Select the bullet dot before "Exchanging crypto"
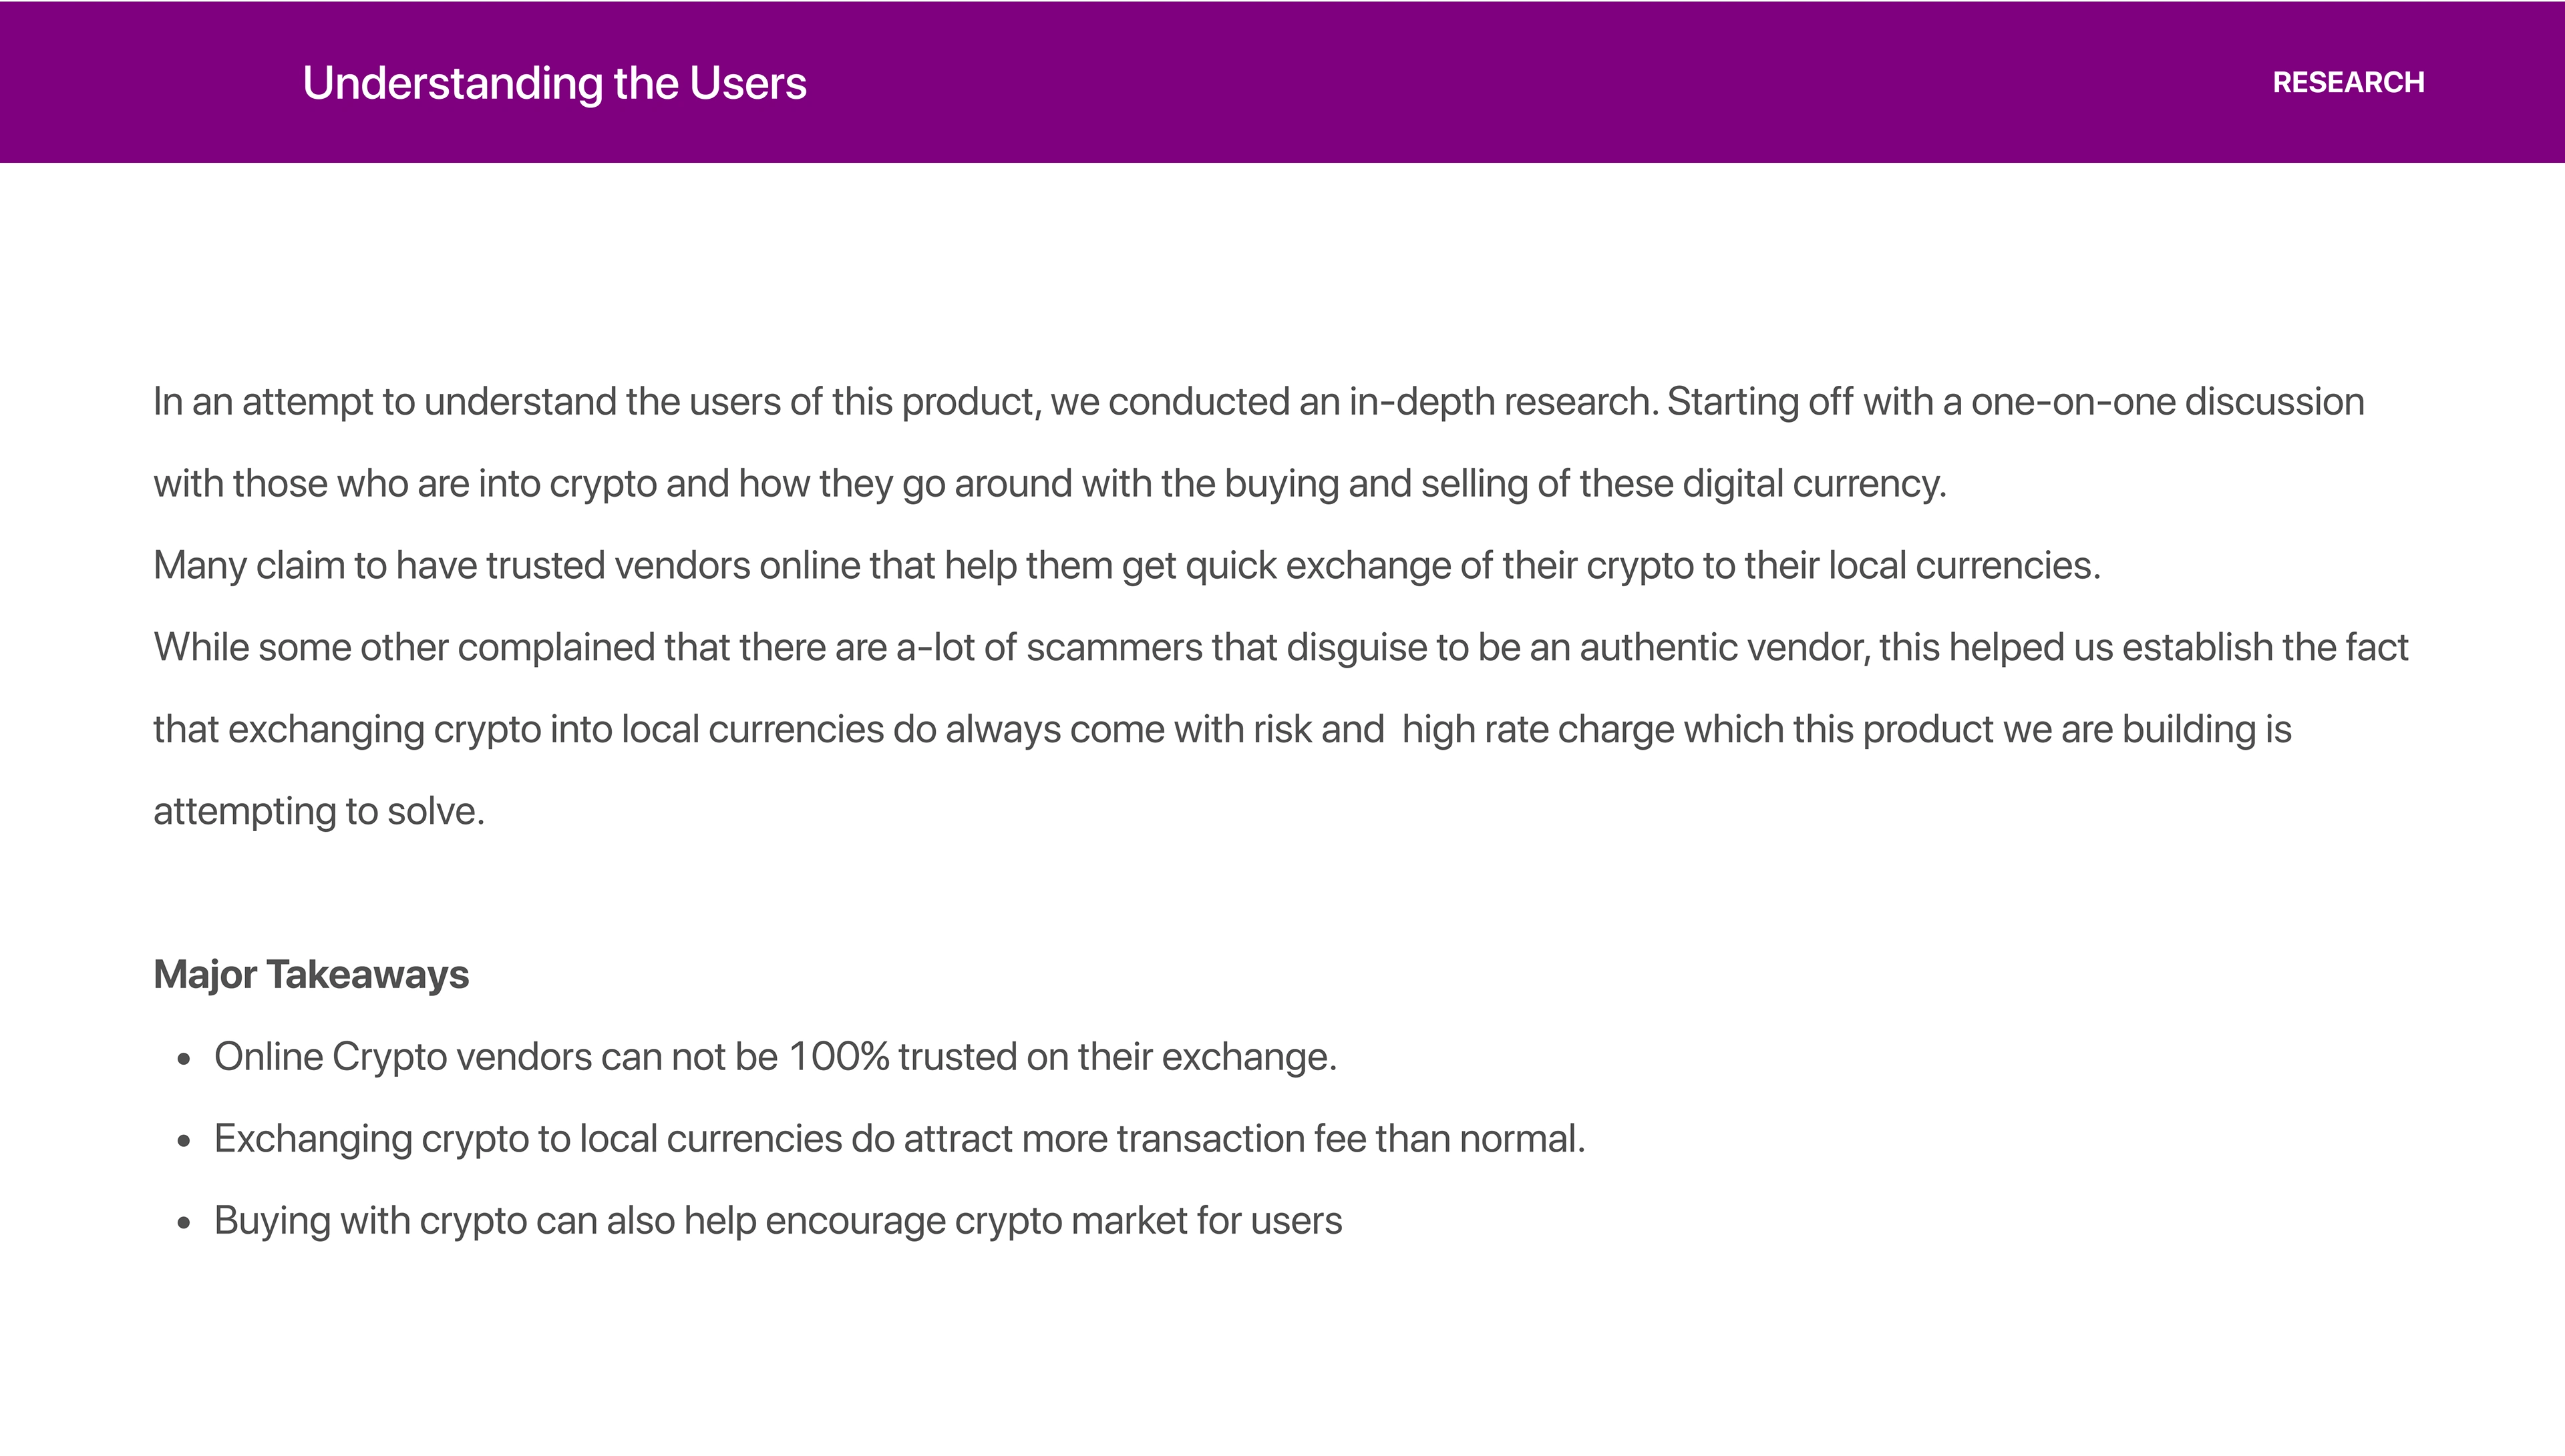This screenshot has height=1456, width=2565. (183, 1142)
